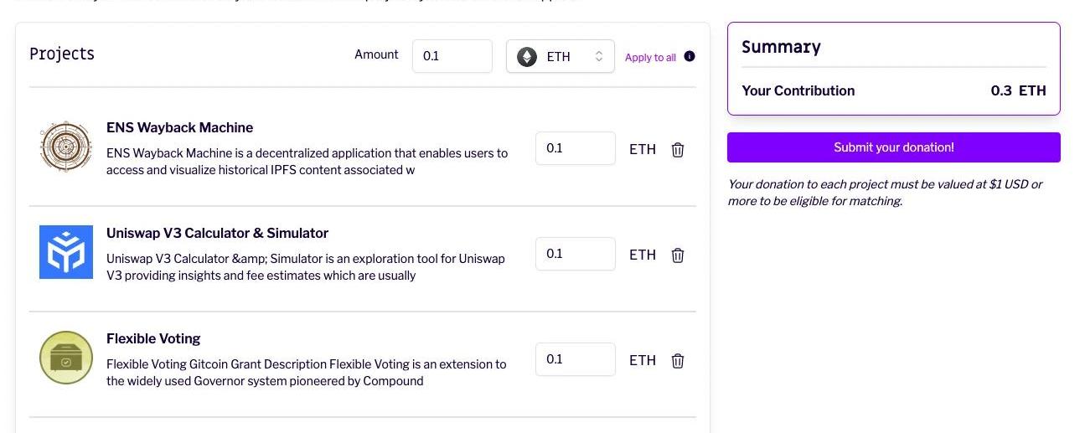Click the Ethereum icon in token selector

tap(527, 57)
